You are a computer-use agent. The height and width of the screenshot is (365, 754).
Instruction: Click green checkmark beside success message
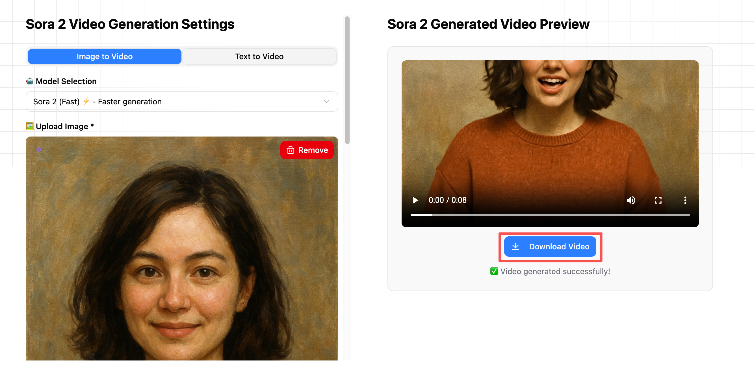point(494,271)
